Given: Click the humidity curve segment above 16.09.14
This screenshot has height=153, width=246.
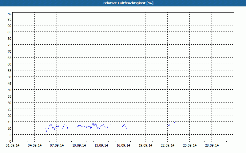Looking at the screenshot, I should pos(124,125).
